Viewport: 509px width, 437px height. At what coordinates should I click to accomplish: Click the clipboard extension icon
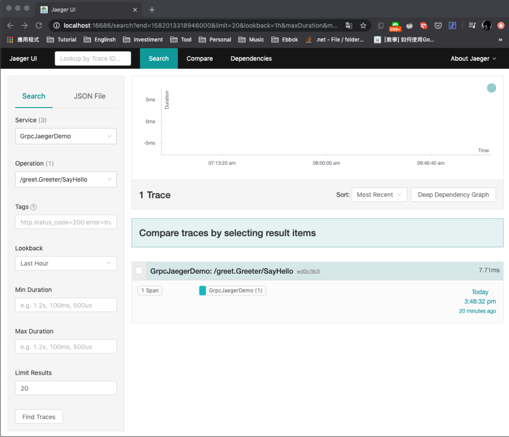[381, 25]
